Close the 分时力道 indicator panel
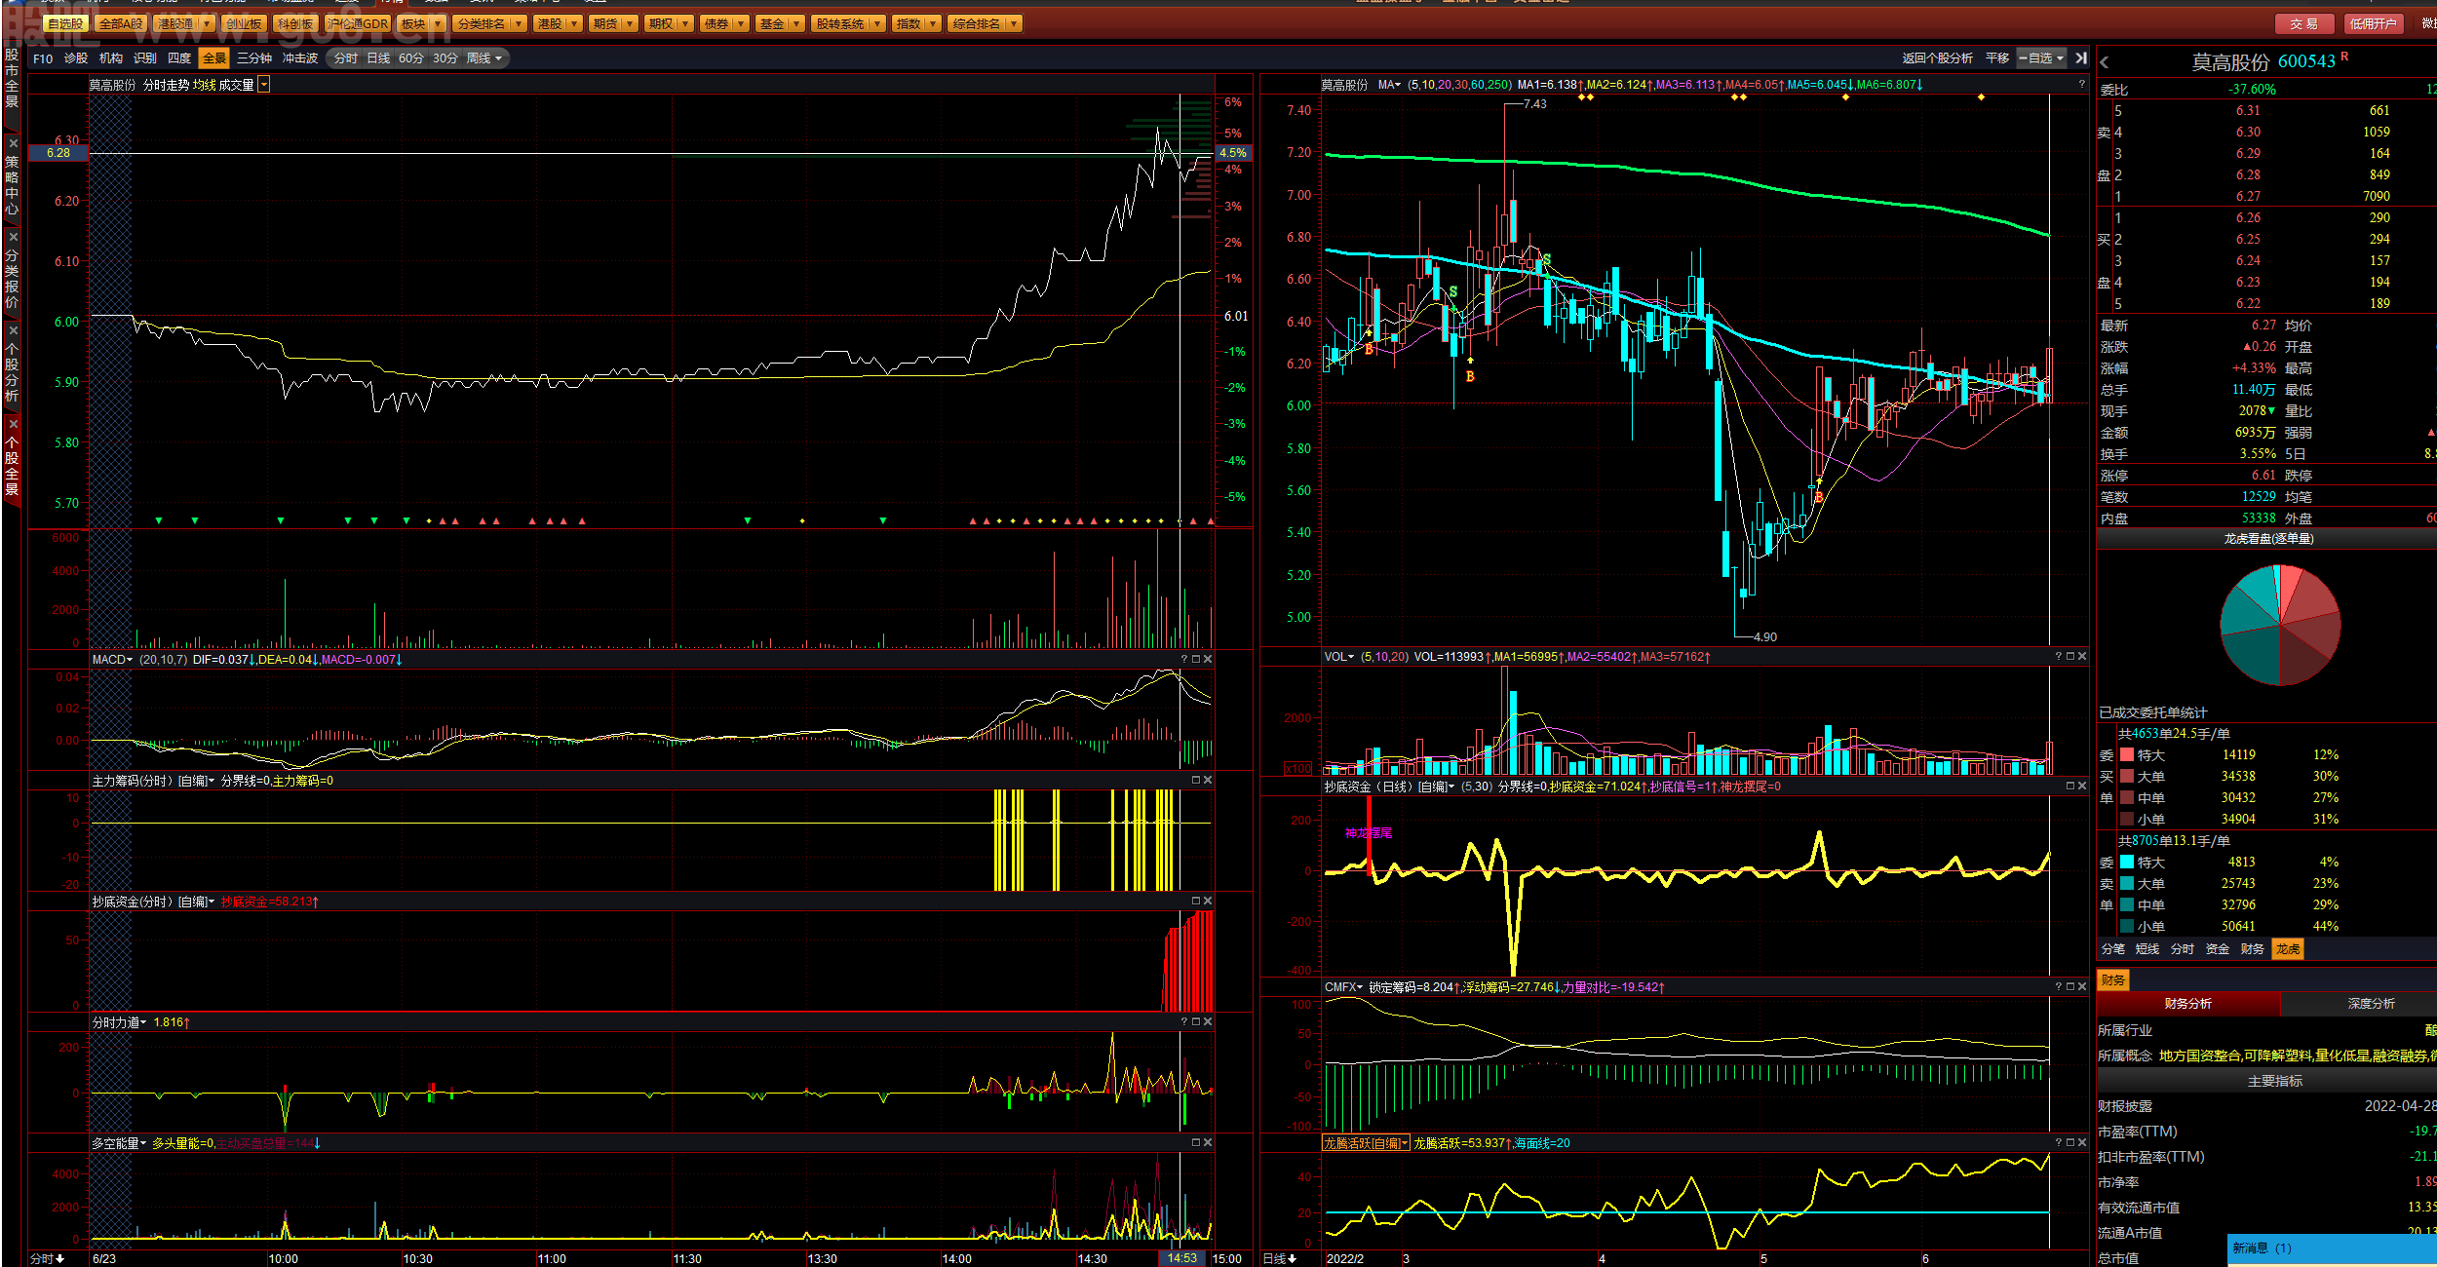2437x1267 pixels. click(1208, 1022)
